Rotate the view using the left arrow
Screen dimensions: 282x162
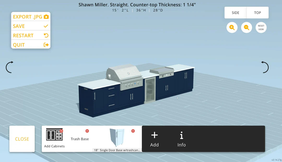coord(9,67)
